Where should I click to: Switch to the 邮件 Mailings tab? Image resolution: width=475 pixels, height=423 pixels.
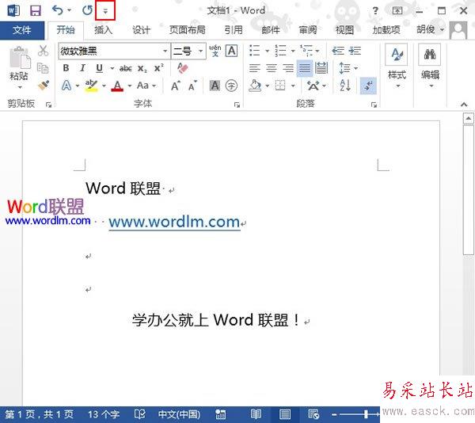click(270, 30)
